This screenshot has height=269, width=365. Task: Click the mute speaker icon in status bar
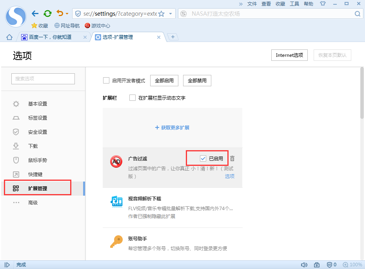[304, 265]
